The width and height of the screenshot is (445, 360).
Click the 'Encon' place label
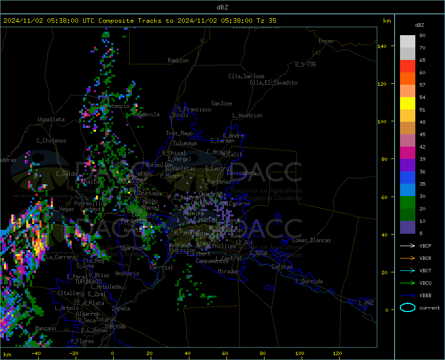pos(326,41)
